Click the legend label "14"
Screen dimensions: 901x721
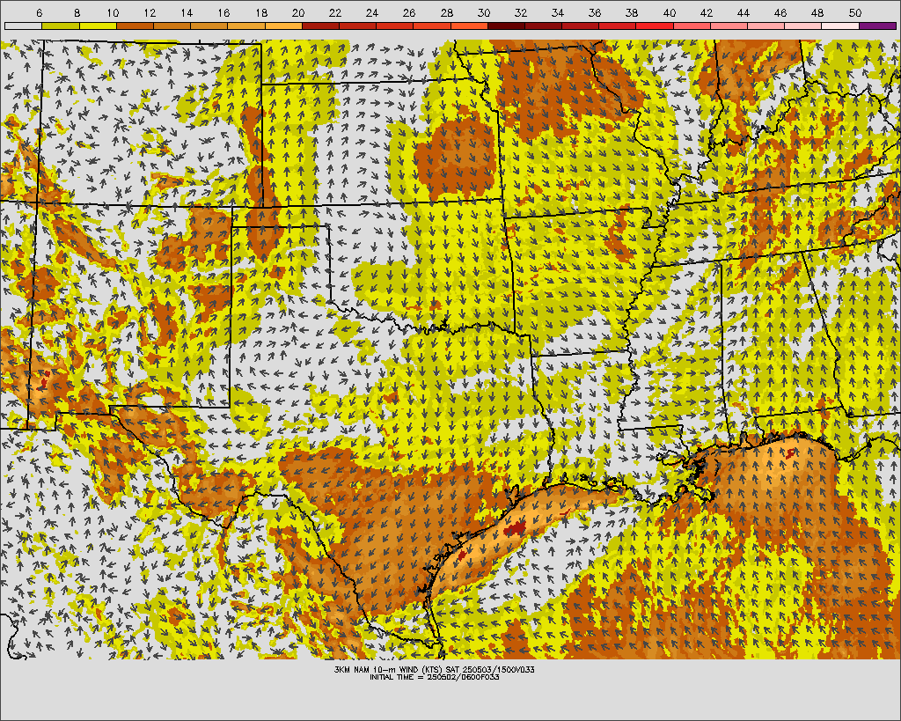[187, 12]
